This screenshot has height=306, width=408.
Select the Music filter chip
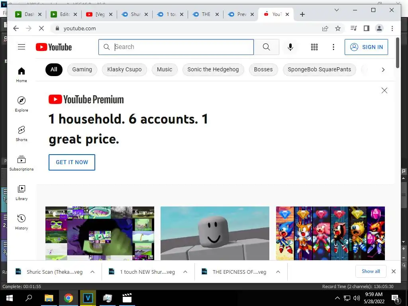click(165, 69)
